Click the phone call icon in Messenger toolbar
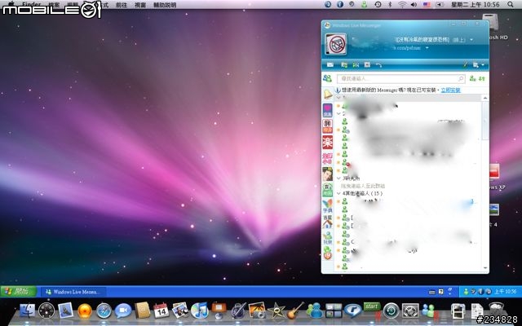The width and height of the screenshot is (522, 326). pyautogui.click(x=378, y=65)
